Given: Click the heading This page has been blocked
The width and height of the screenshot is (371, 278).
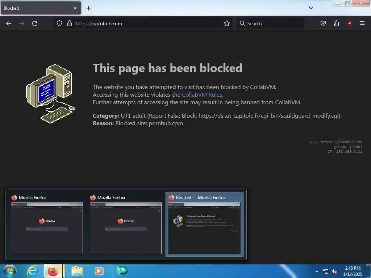Looking at the screenshot, I should pos(167,68).
